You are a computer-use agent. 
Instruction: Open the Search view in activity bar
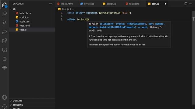point(5,14)
